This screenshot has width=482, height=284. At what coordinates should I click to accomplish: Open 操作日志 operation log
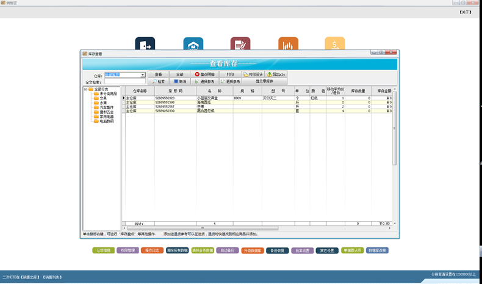(152, 250)
